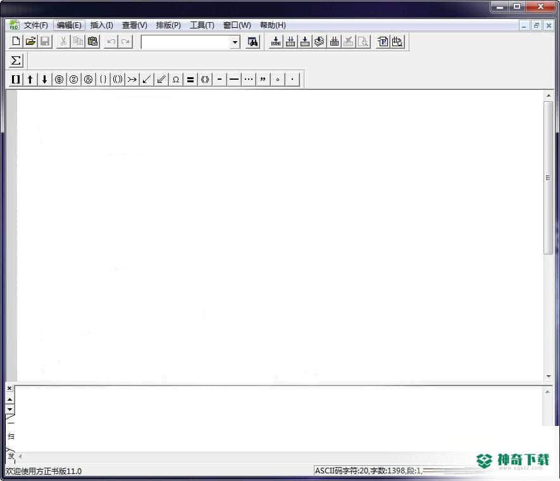Viewport: 560px width, 481px height.
Task: Click the greyed-out save floppy disk icon
Action: pos(45,41)
